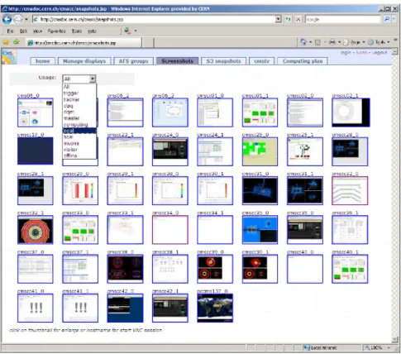Click hostname link cms06_0
The height and width of the screenshot is (354, 401).
pos(28,95)
